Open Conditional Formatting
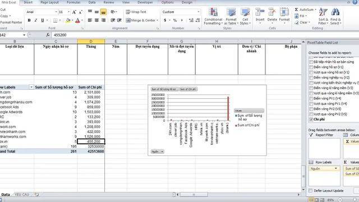Screen dimensions: 359x202 (213, 16)
